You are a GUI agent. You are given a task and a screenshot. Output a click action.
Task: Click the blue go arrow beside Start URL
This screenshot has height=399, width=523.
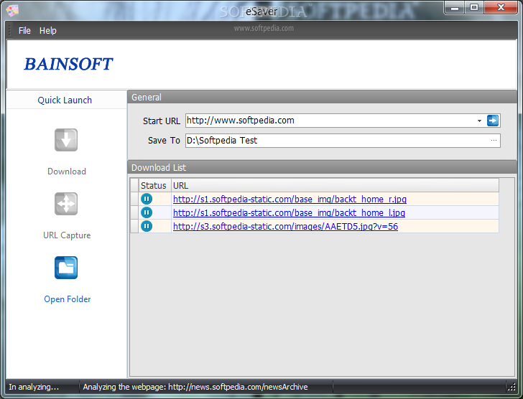[493, 121]
